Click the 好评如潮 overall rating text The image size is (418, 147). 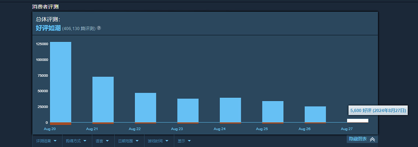point(48,28)
